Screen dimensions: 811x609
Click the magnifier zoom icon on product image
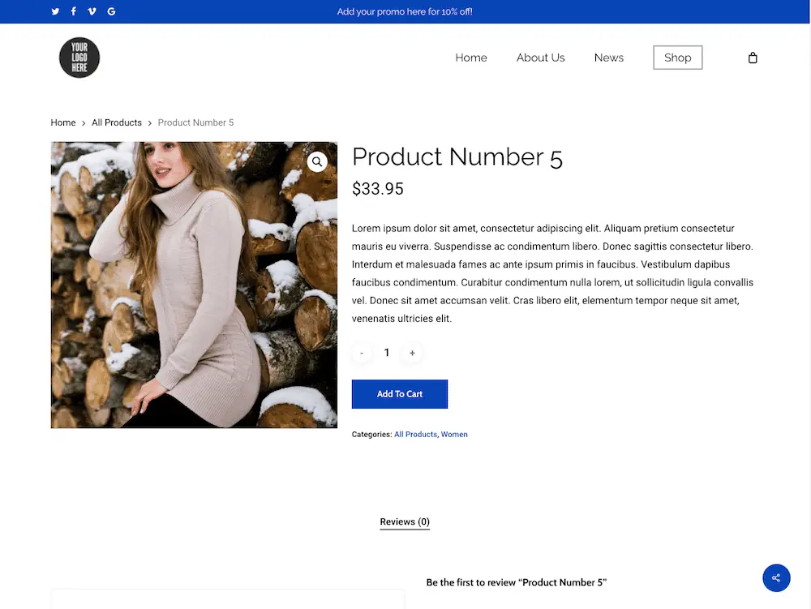317,162
